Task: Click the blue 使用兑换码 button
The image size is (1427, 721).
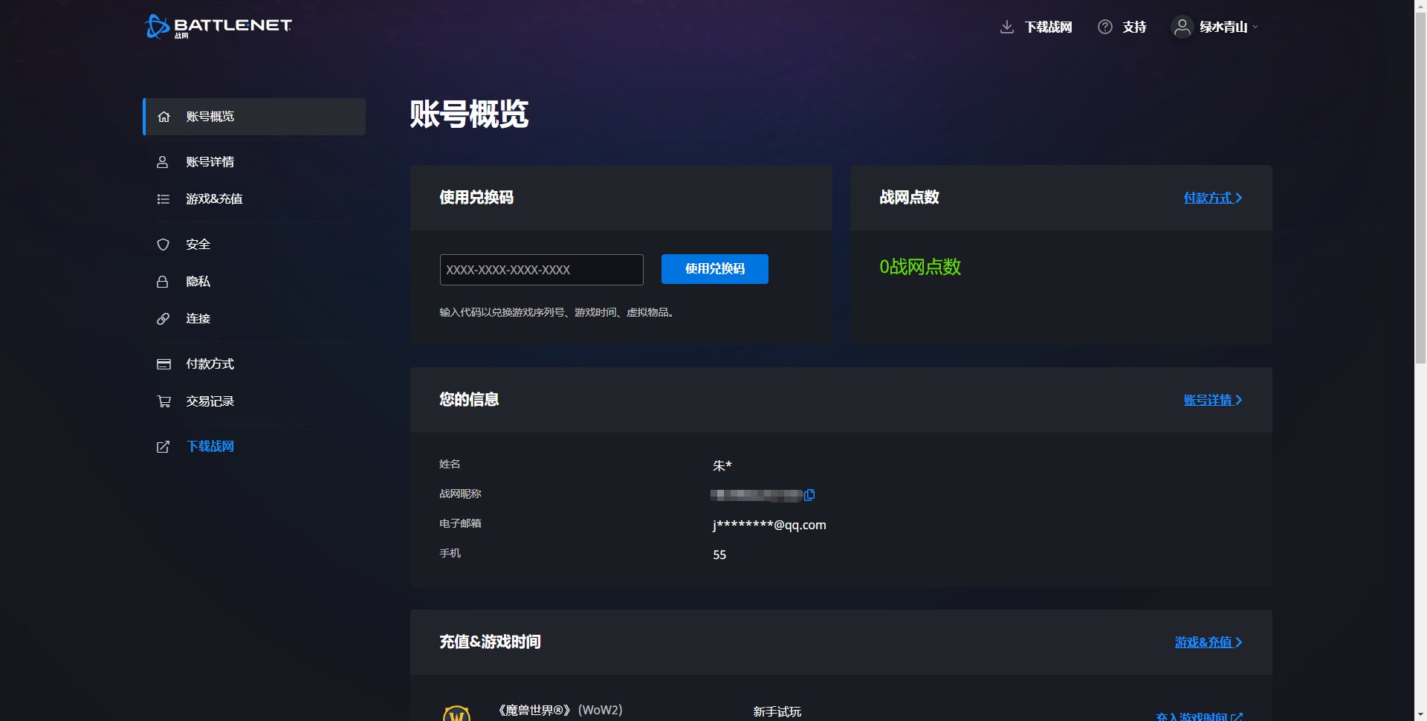Action: tap(715, 269)
